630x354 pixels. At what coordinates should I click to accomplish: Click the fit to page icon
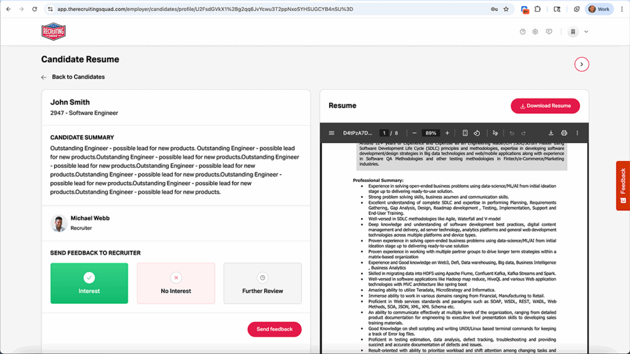(x=465, y=133)
